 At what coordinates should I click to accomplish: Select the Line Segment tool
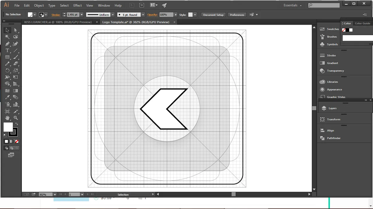(x=16, y=51)
